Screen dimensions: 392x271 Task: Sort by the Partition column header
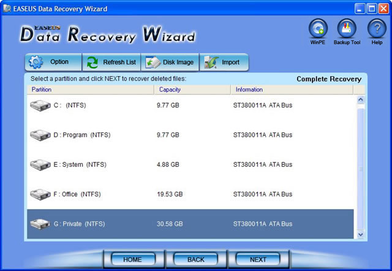click(x=89, y=90)
